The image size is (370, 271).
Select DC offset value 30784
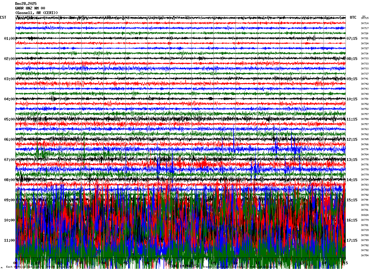pyautogui.click(x=365, y=180)
